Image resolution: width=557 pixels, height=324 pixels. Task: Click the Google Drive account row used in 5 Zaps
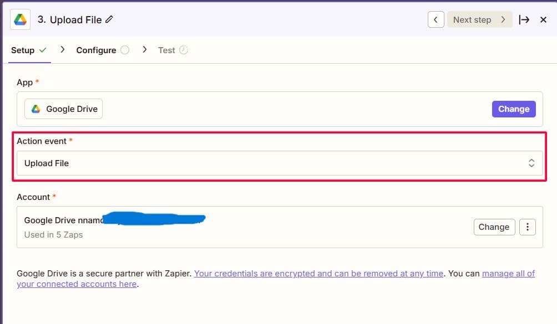click(222, 227)
